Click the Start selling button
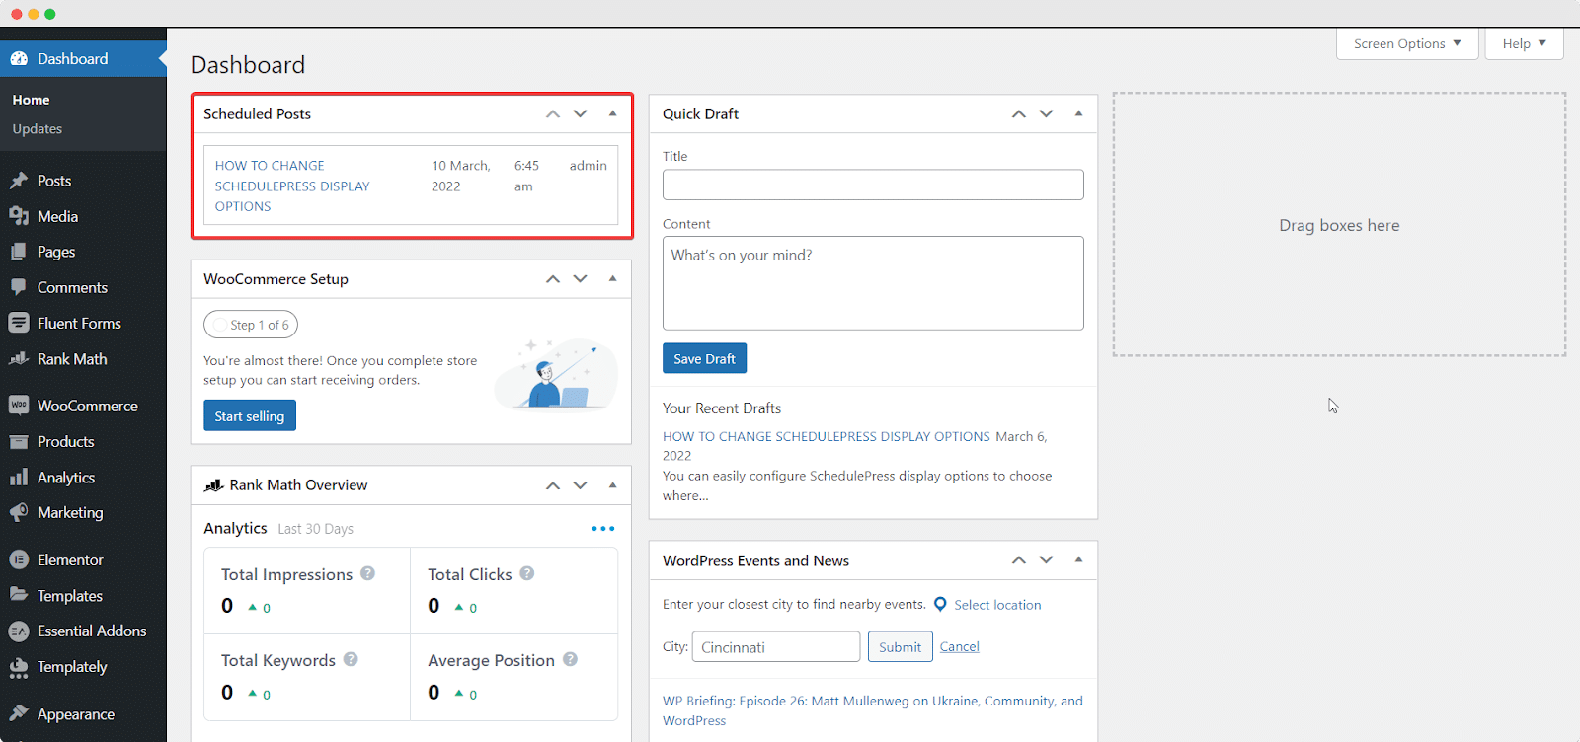1580x742 pixels. [250, 415]
